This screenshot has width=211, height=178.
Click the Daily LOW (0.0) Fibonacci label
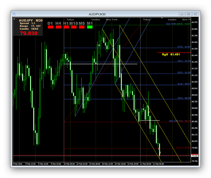[x=180, y=121]
